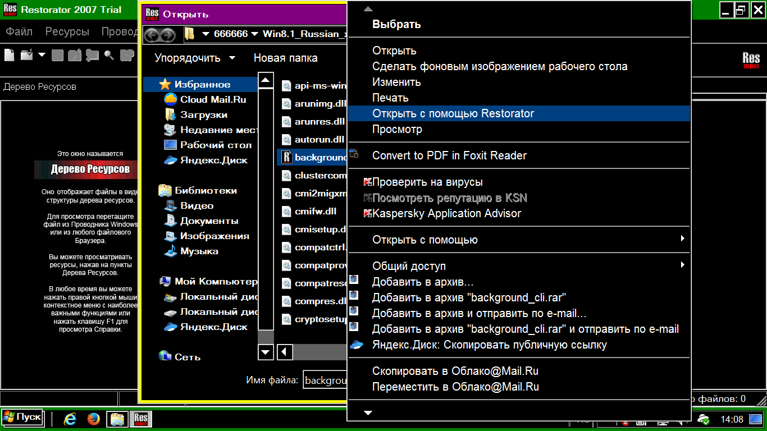Open the file explorer taskbar icon
Screen dimensions: 767x431
pyautogui.click(x=117, y=419)
